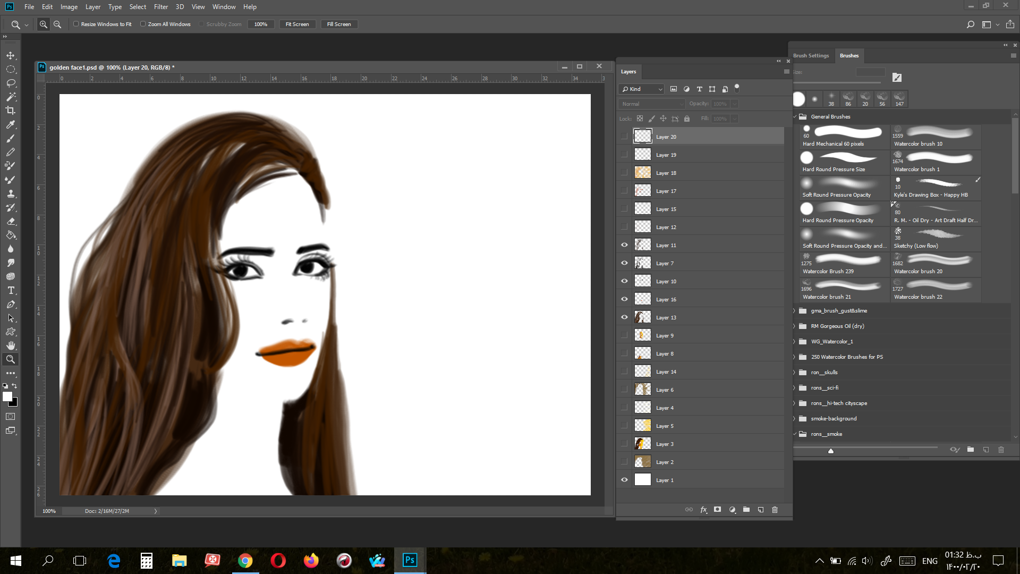This screenshot has height=574, width=1020.
Task: Click the Zoom In icon in options bar
Action: click(x=44, y=24)
